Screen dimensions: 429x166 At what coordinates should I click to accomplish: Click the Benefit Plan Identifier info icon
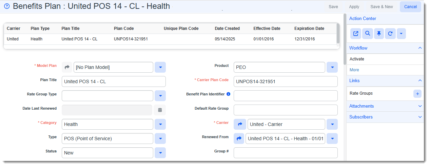pos(228,94)
